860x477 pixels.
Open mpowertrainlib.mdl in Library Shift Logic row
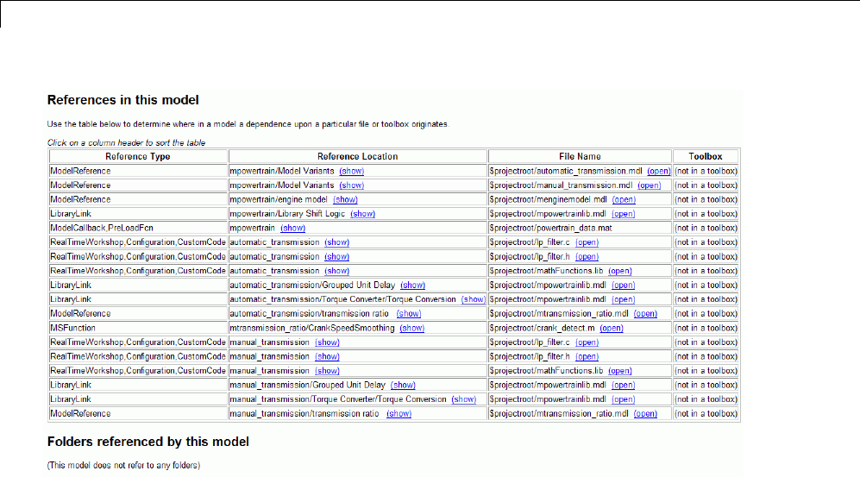[x=623, y=214]
